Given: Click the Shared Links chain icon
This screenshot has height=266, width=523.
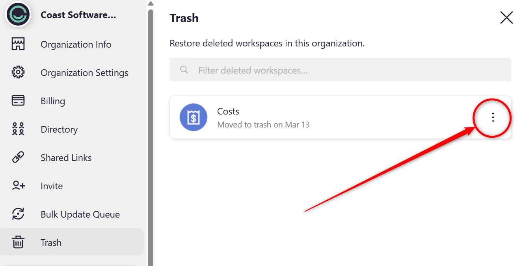Looking at the screenshot, I should pos(18,158).
